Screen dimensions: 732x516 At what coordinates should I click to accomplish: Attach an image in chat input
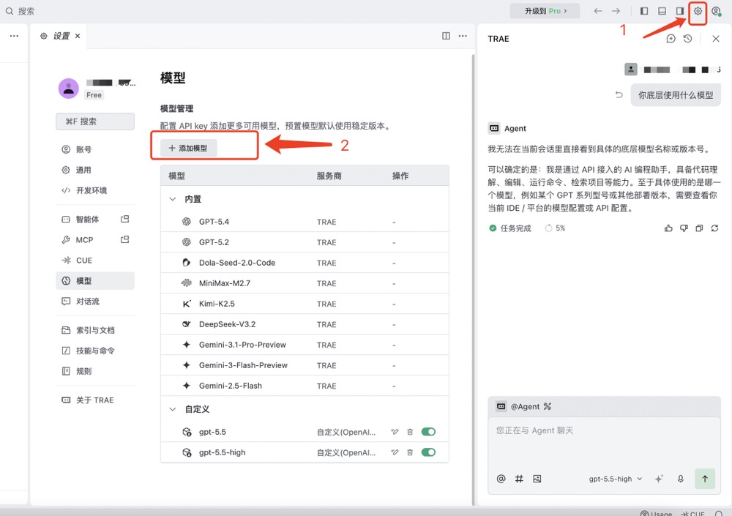tap(537, 479)
